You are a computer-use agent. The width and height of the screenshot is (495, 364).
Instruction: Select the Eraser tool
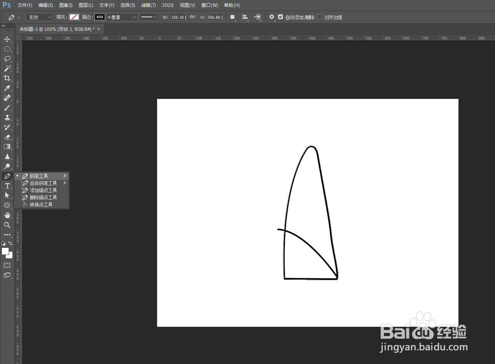click(7, 137)
